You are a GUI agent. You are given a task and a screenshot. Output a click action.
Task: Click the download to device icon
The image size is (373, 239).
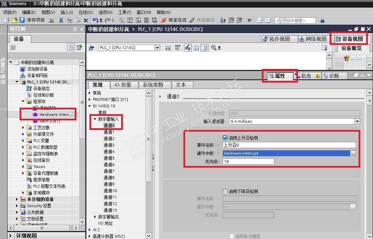click(x=130, y=20)
